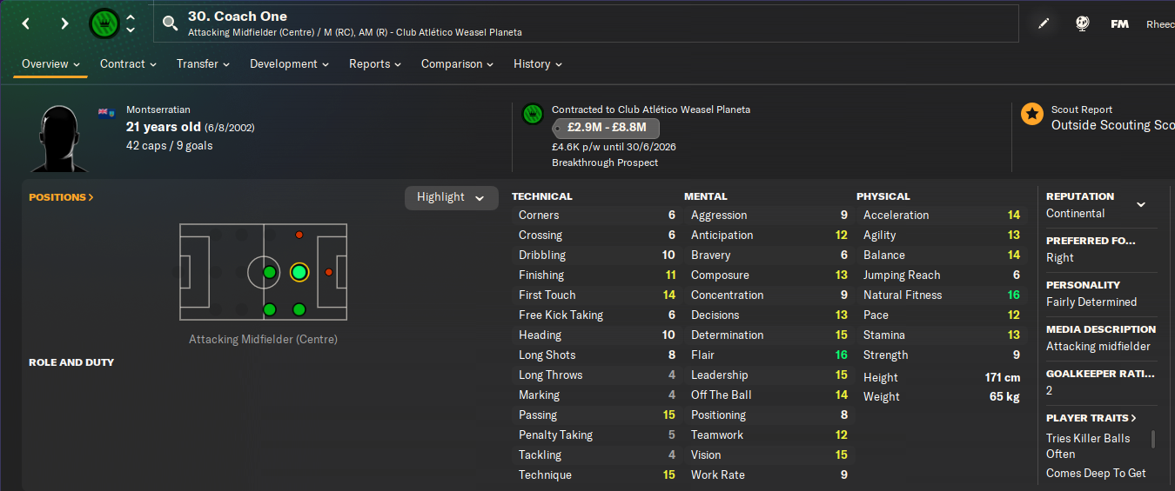
Task: Go back using the left arrow
Action: (x=26, y=23)
